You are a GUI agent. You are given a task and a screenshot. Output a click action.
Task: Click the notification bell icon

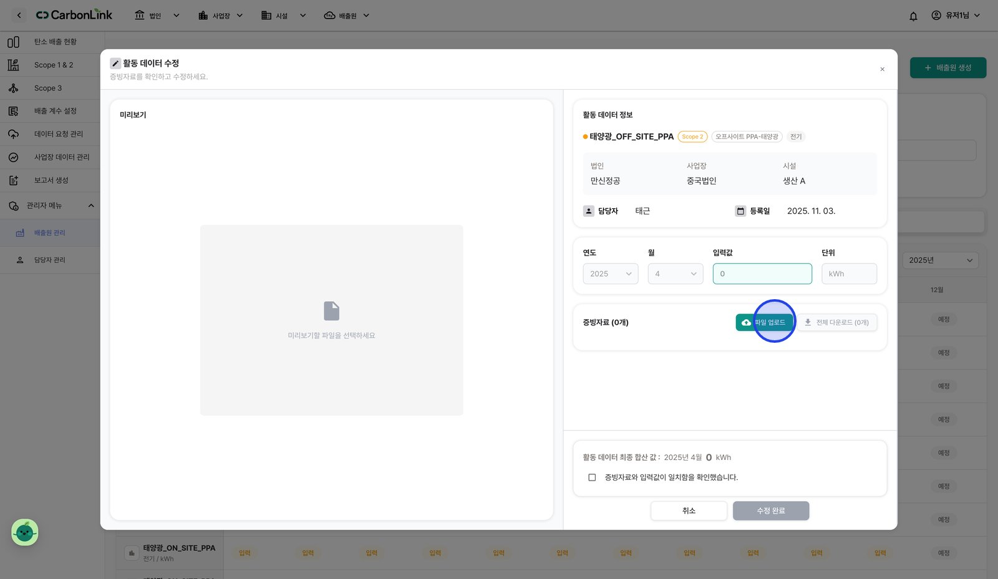point(913,16)
